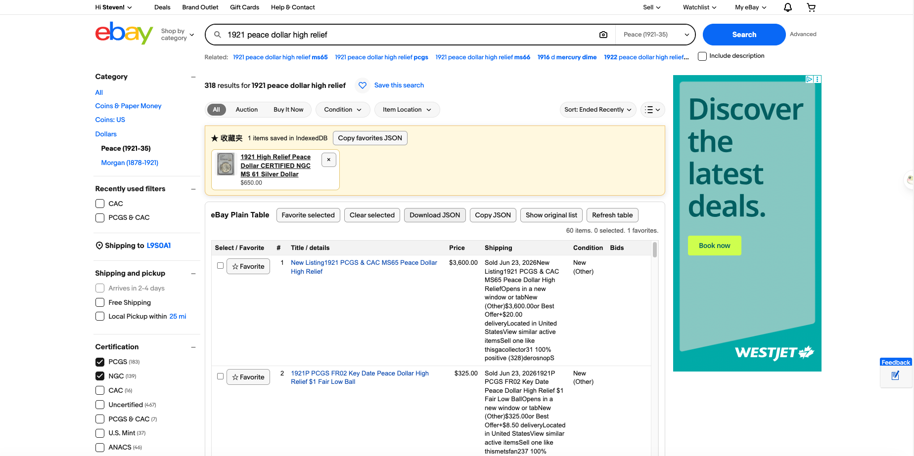Click the Copy JSON table button
Viewport: 914px width, 456px height.
(493, 215)
